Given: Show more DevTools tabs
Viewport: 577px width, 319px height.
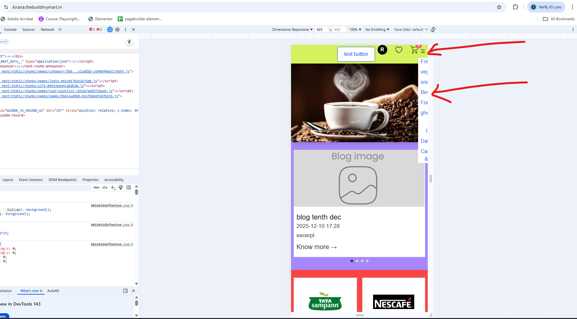Looking at the screenshot, I should point(60,30).
